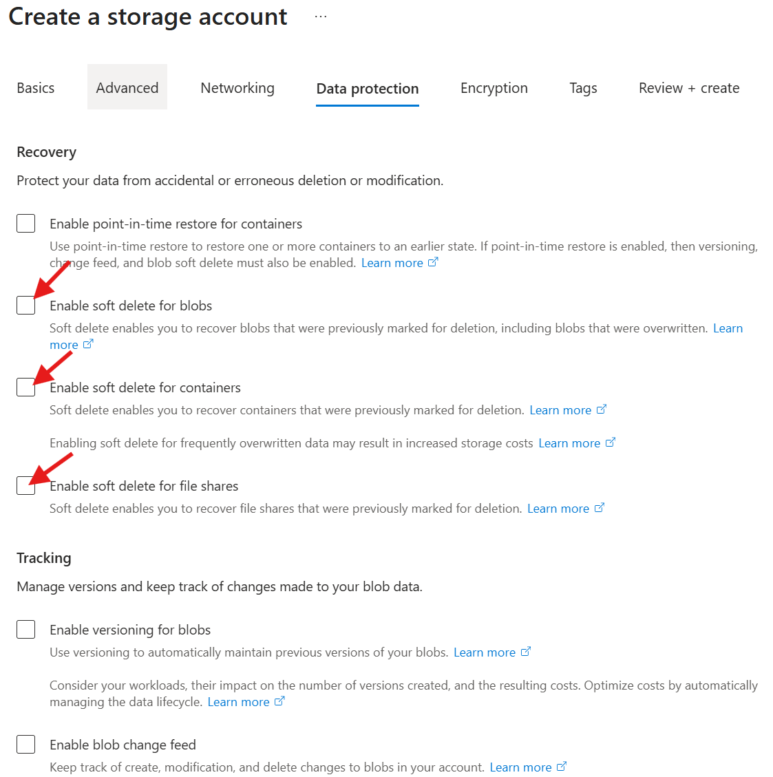Tick Enable soft delete for containers
The height and width of the screenshot is (777, 773).
(26, 387)
